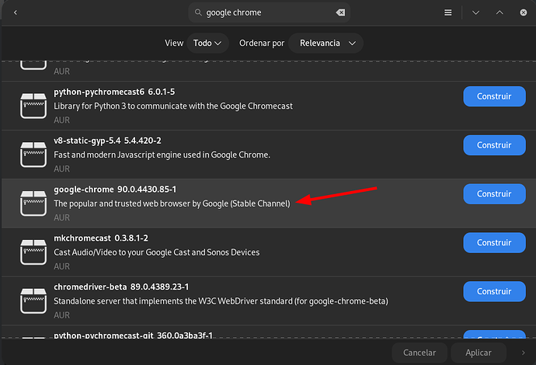Click the 'Ordenar por' label
Viewport: 536px width, 365px height.
click(x=262, y=43)
